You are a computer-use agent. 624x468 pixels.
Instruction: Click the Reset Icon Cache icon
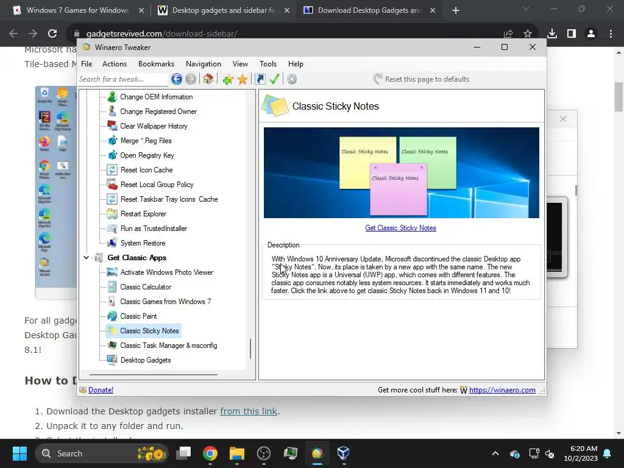pyautogui.click(x=112, y=170)
